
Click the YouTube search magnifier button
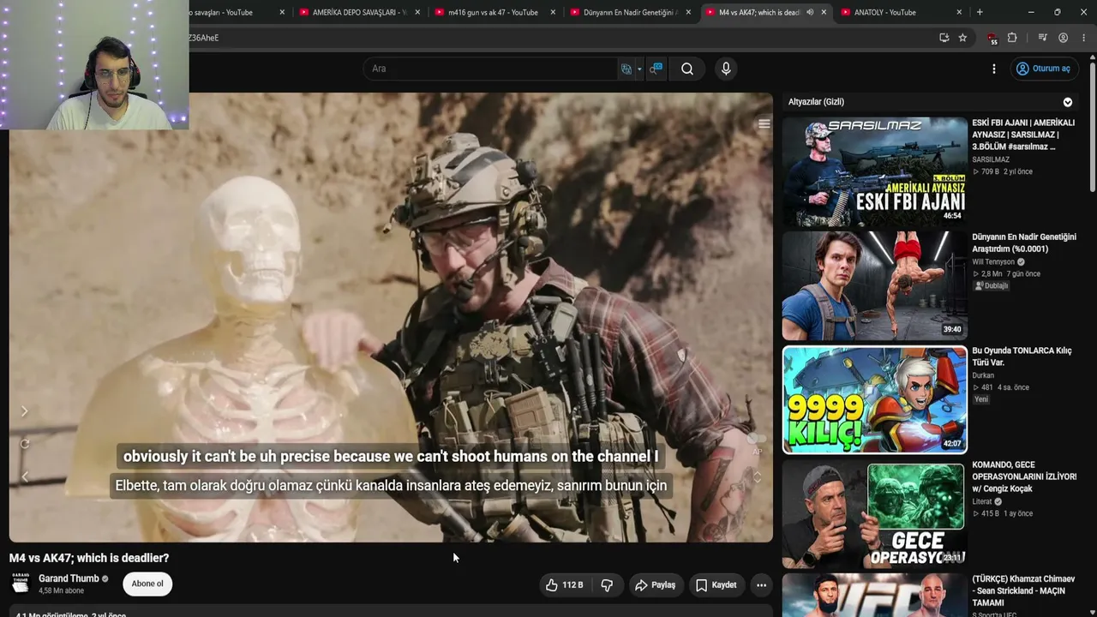click(687, 69)
